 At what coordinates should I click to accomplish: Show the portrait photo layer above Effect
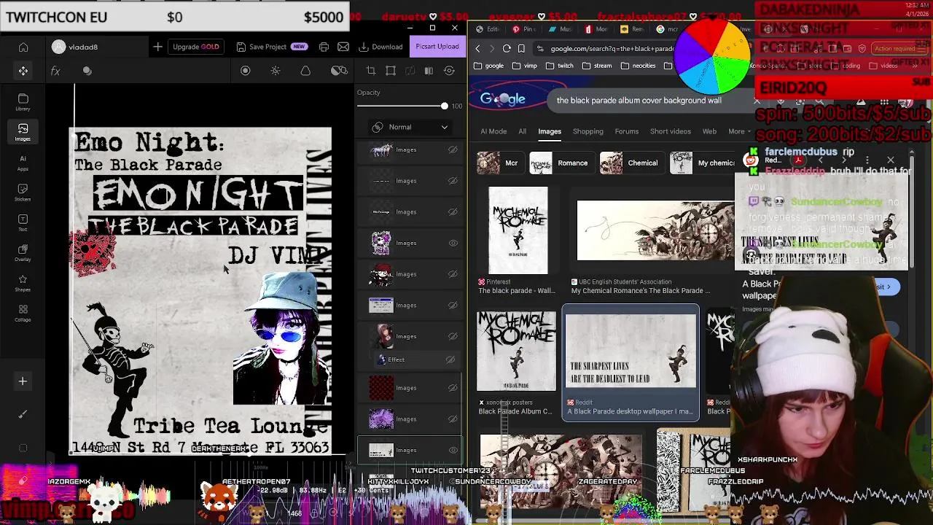click(453, 336)
